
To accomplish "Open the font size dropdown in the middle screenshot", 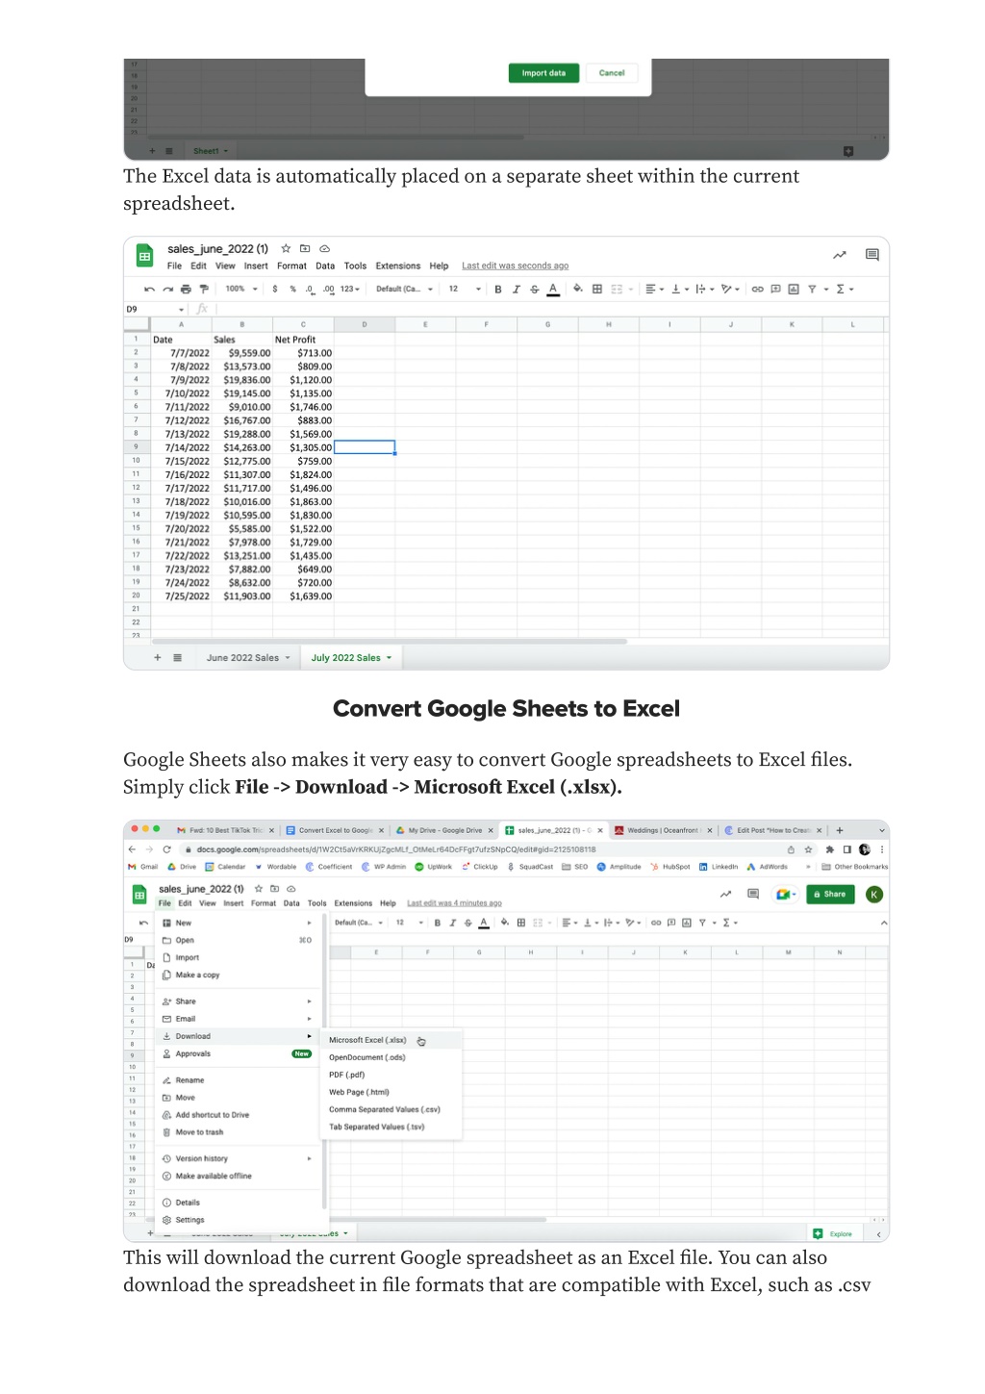I will pos(465,289).
